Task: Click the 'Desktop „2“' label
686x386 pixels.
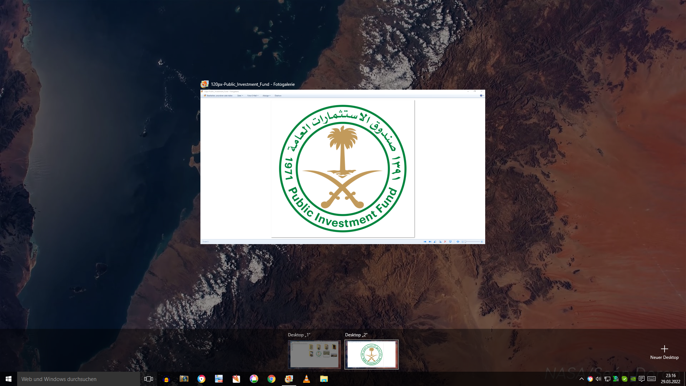Action: pyautogui.click(x=356, y=335)
